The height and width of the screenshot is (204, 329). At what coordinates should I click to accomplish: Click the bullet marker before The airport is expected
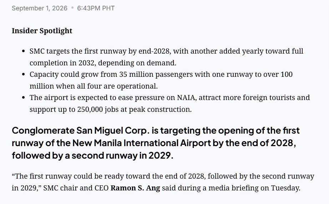coord(24,98)
